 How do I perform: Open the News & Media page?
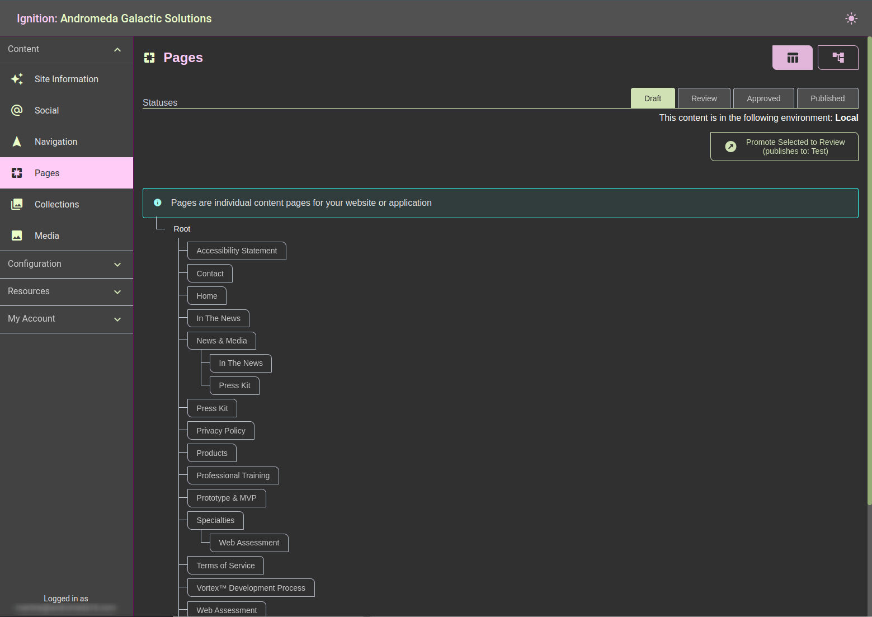[221, 341]
